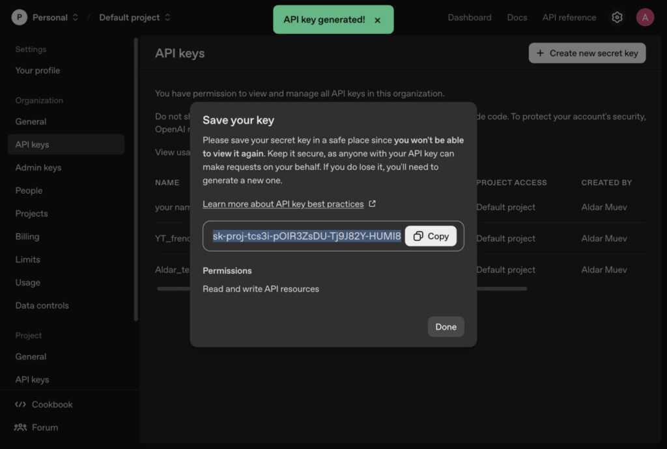Select the secret key text field
The height and width of the screenshot is (449, 667).
(x=306, y=236)
